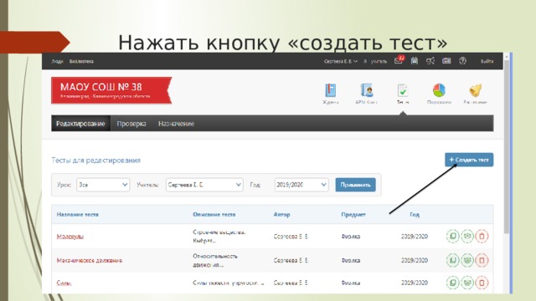The width and height of the screenshot is (536, 301).
Task: Expand the Год dropdown showing 2019/2020
Action: [301, 185]
